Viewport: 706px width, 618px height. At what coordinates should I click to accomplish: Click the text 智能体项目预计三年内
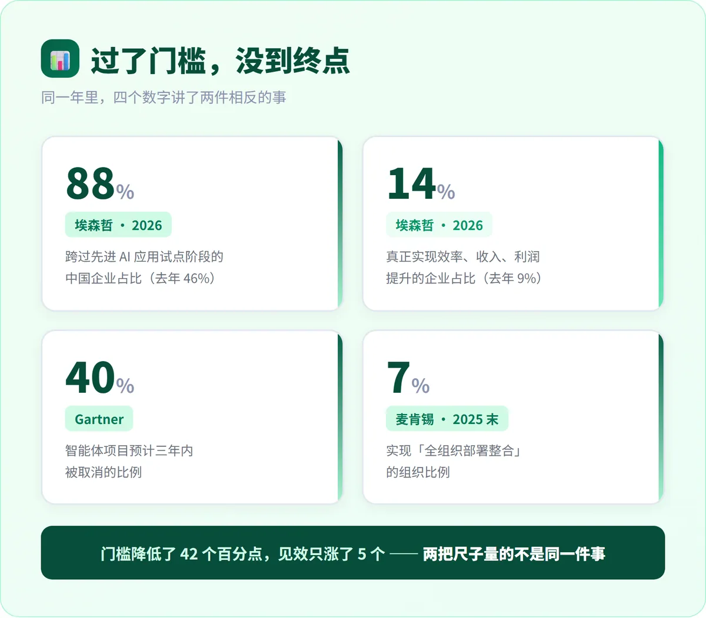click(129, 450)
